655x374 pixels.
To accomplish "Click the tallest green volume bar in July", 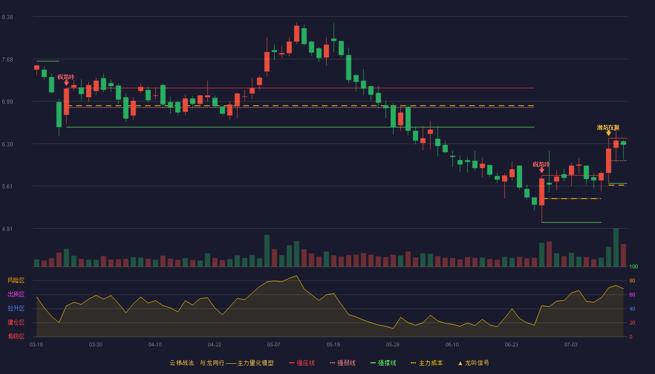I will [616, 247].
